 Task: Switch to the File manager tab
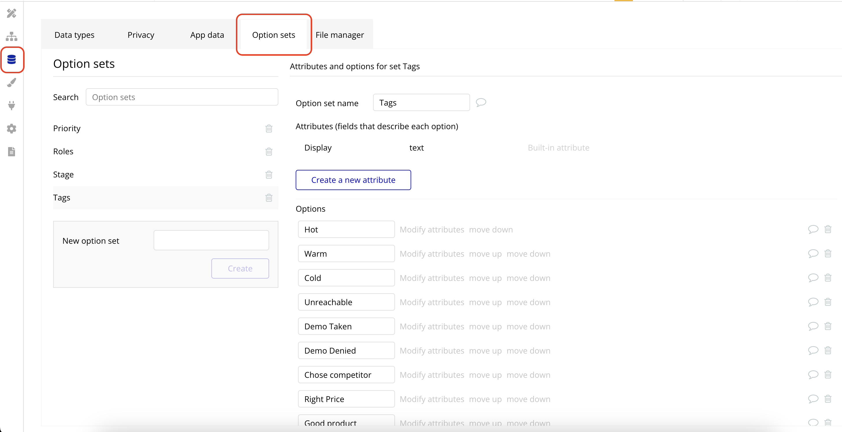[x=339, y=35]
